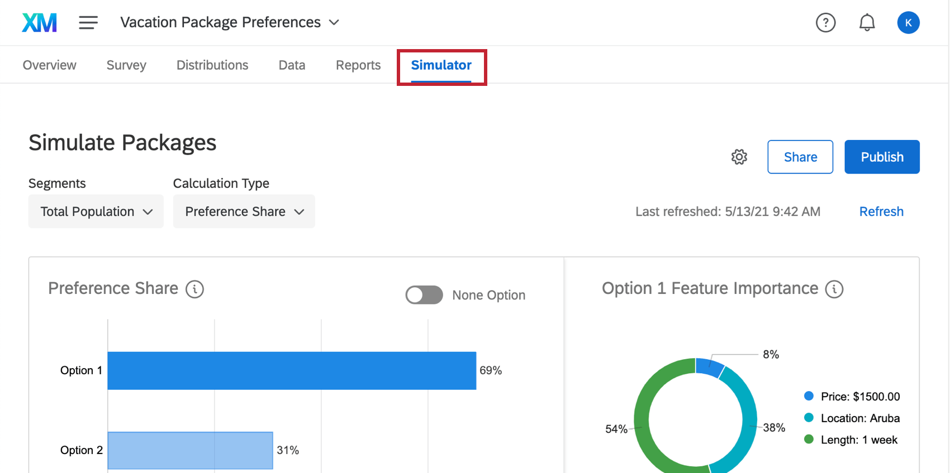Click the Location: Aruba legend text
The image size is (950, 473).
click(x=861, y=418)
